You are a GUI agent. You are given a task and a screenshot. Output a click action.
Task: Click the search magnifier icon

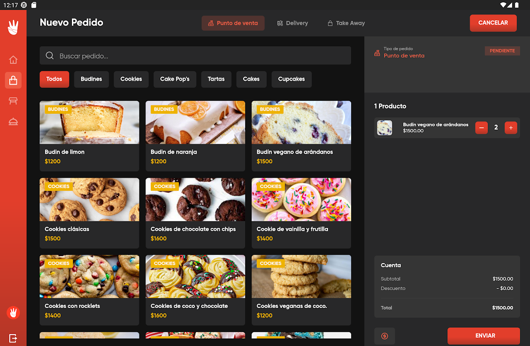pos(50,56)
